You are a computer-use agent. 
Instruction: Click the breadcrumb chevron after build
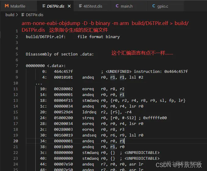[x=17, y=15]
